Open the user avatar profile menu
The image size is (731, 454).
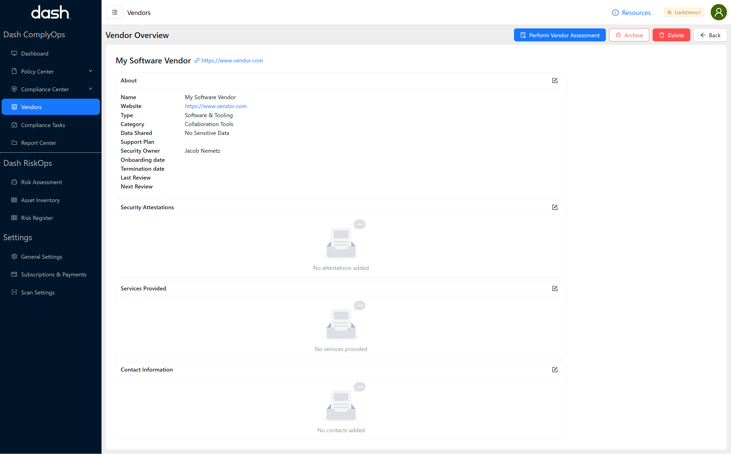point(718,12)
